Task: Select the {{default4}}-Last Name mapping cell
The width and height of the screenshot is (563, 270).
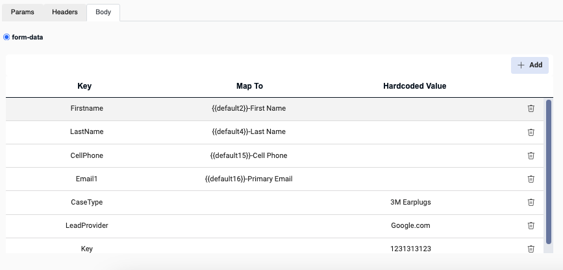Action: 249,131
